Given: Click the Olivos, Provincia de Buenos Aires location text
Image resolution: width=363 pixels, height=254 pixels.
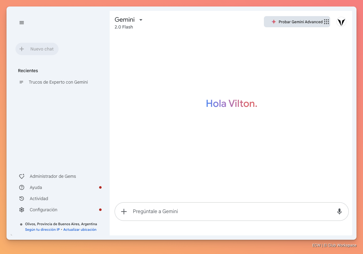Looking at the screenshot, I should [x=61, y=224].
